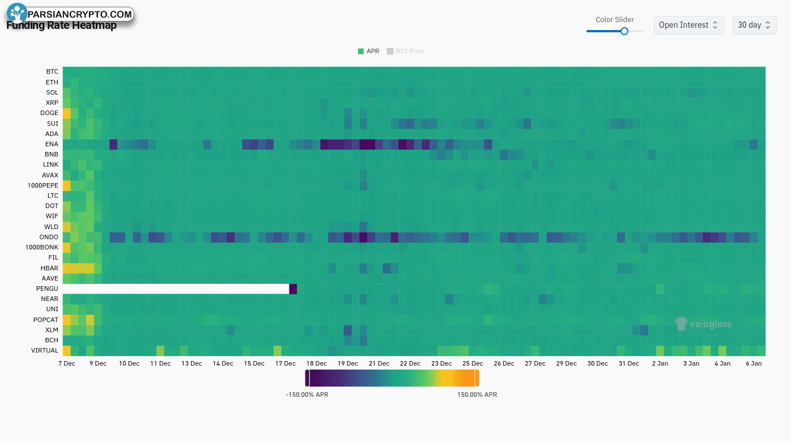Click the Funding Rate Heatmap heading
Image resolution: width=791 pixels, height=441 pixels.
[x=61, y=26]
